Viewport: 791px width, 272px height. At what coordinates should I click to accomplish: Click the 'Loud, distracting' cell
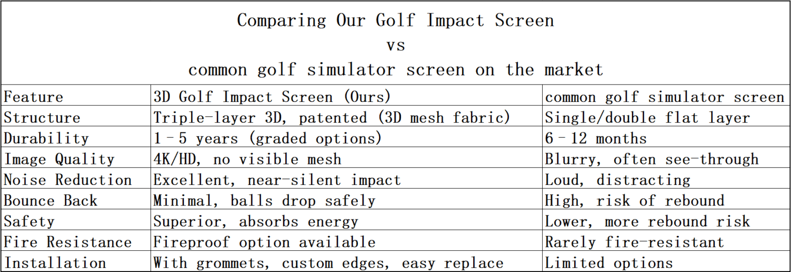click(x=617, y=180)
